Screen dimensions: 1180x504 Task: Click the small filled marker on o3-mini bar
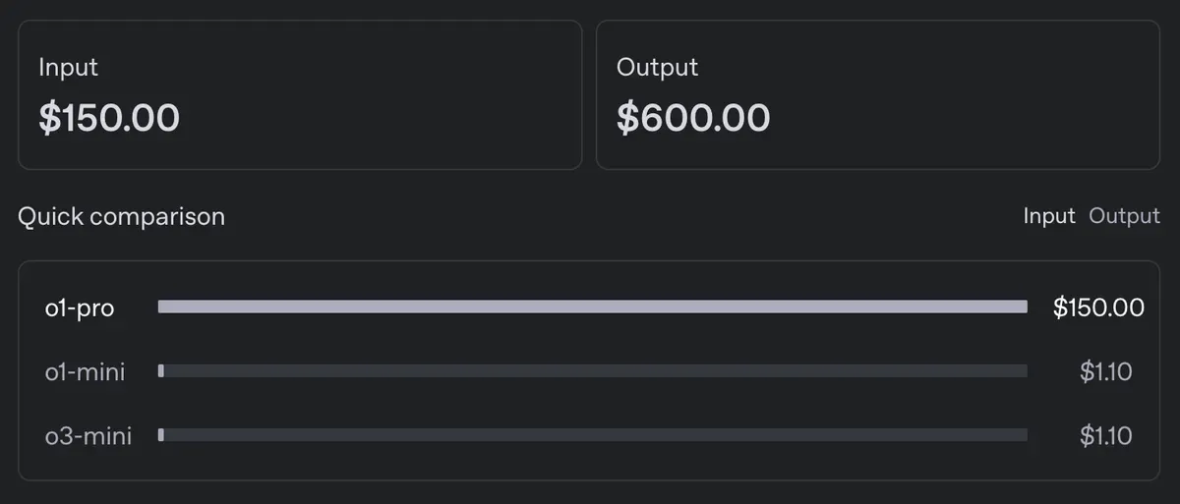[161, 435]
